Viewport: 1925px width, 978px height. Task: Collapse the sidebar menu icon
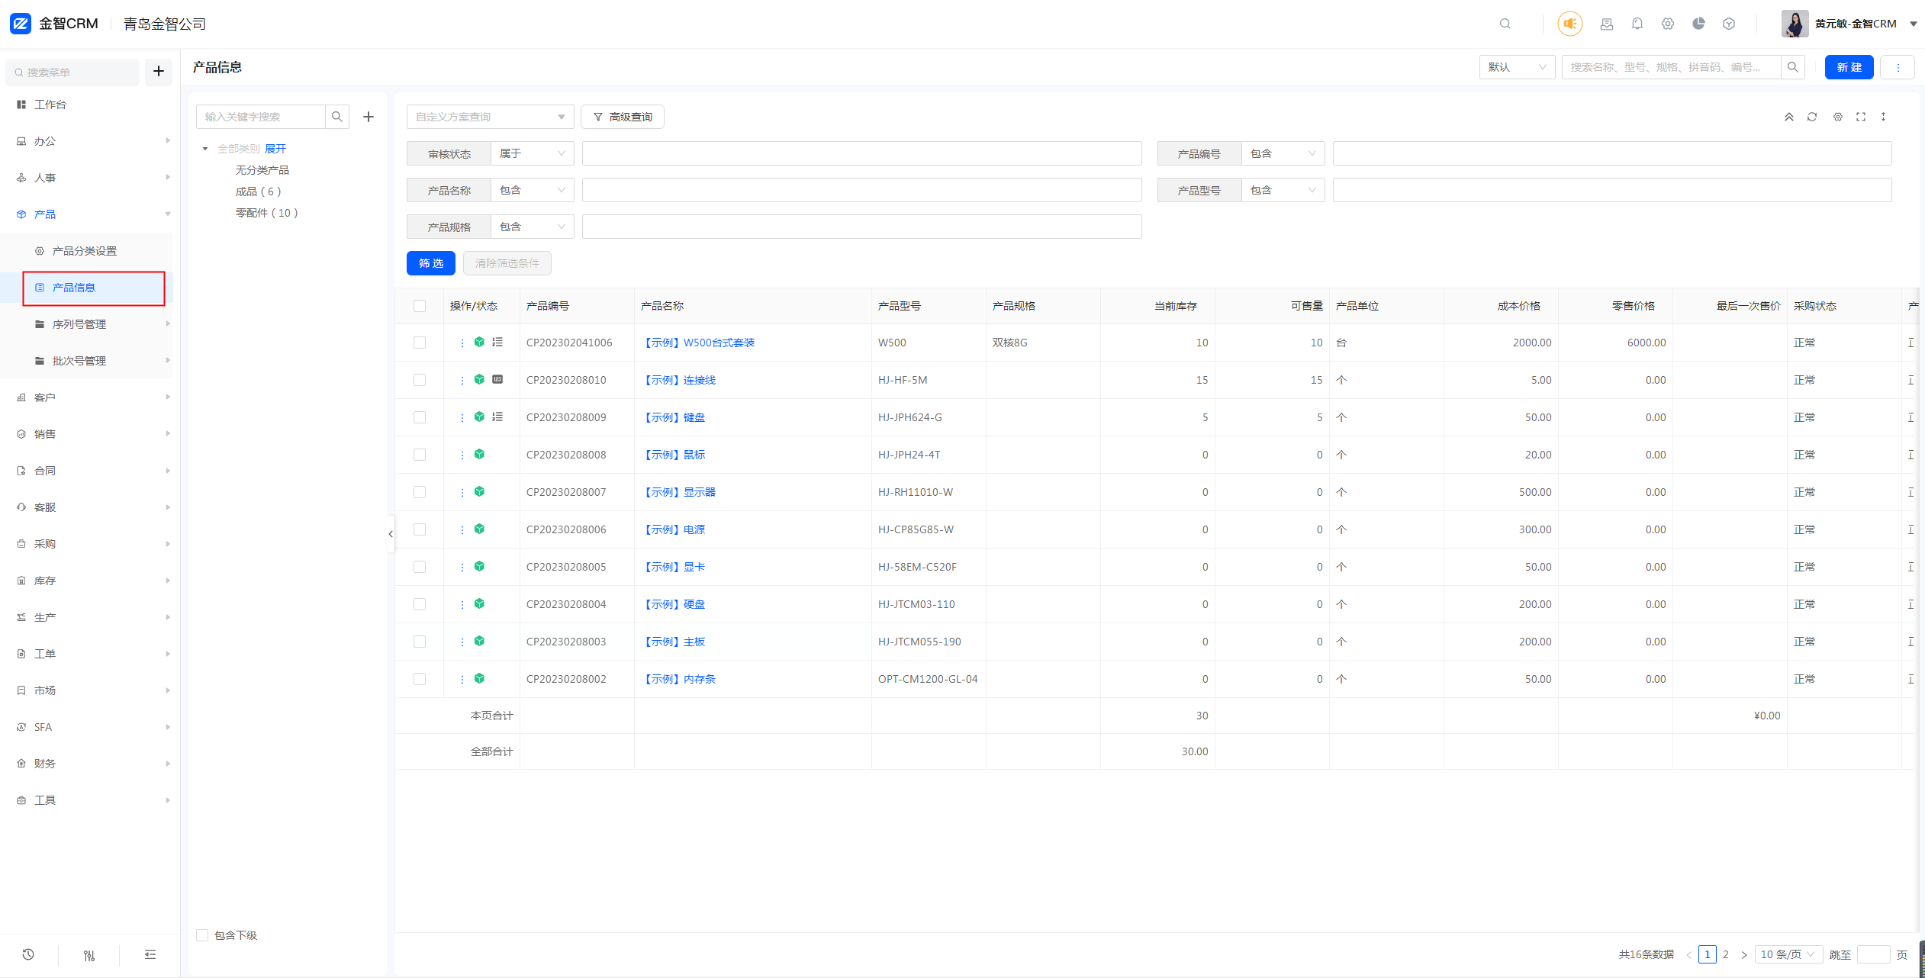[x=150, y=954]
